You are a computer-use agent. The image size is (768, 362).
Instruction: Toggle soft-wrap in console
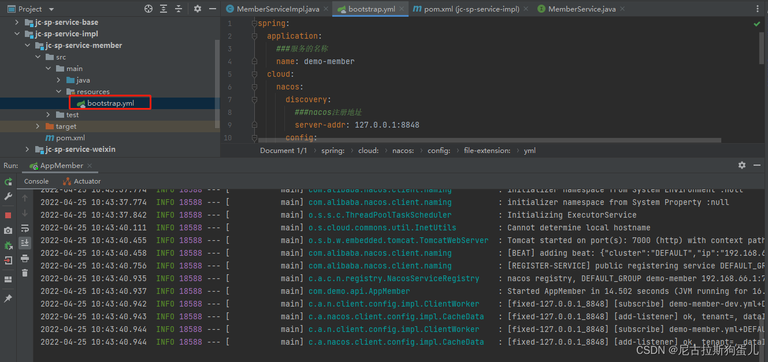click(25, 228)
